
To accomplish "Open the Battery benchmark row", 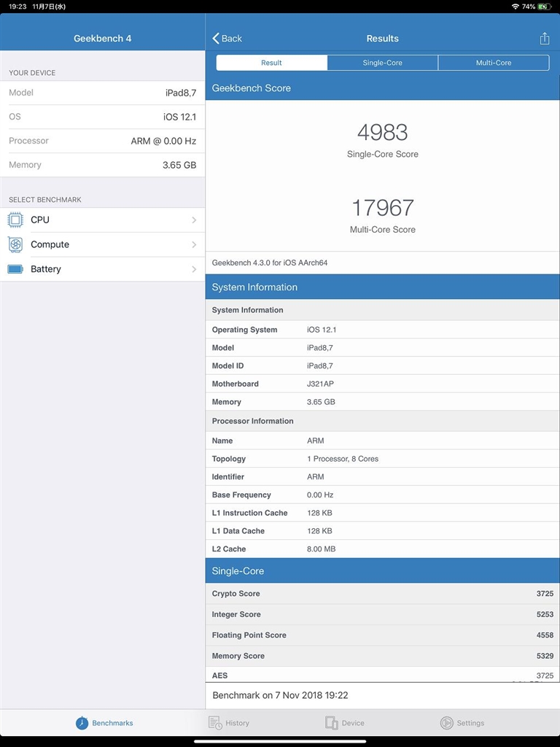I will pos(102,269).
